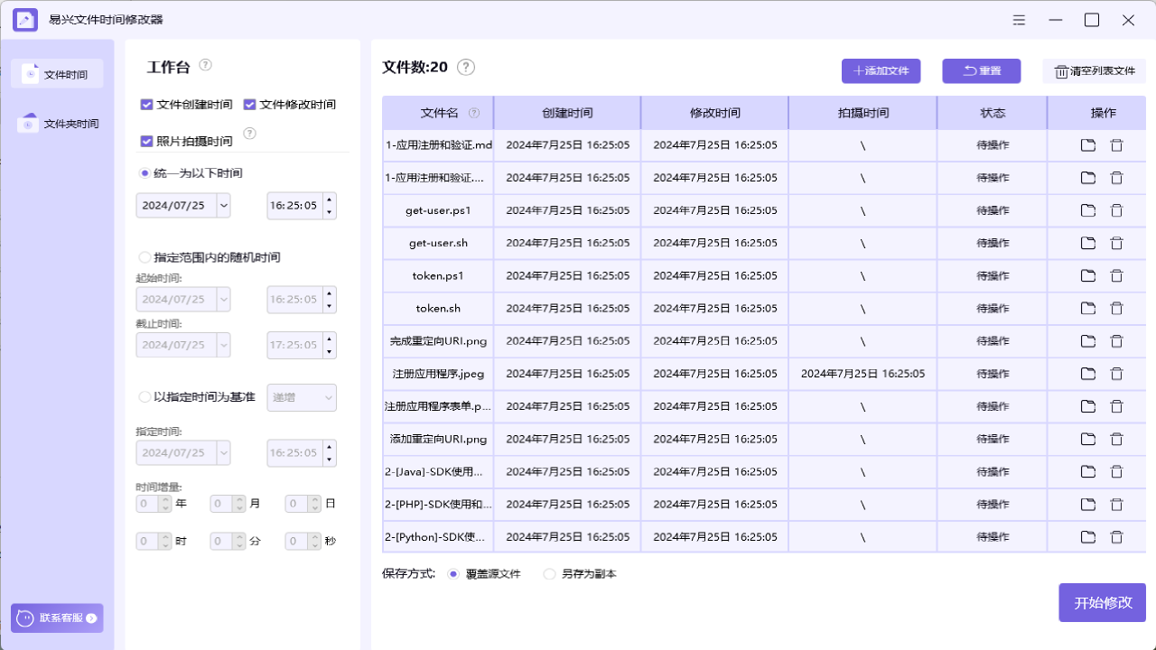
Task: Click the 开始修改 button
Action: (1102, 602)
